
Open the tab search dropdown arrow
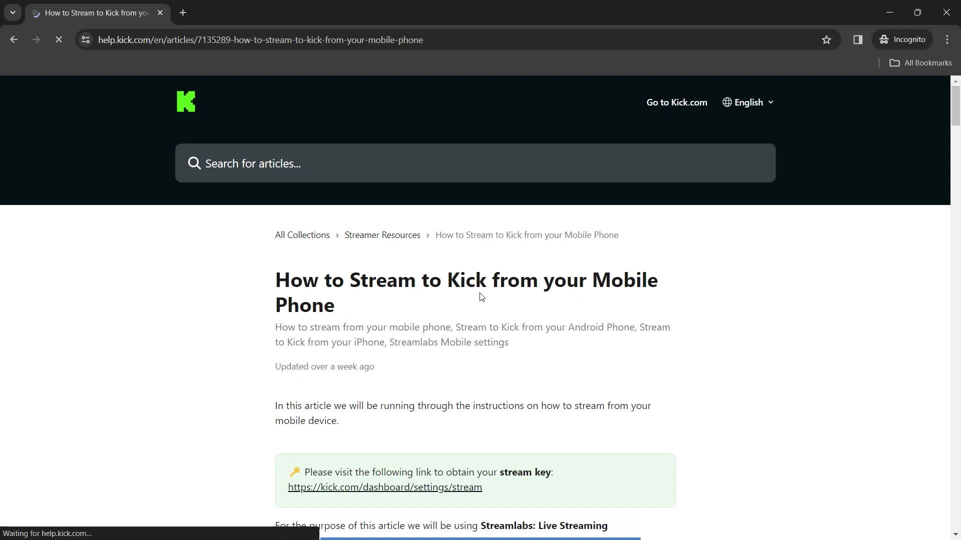13,12
